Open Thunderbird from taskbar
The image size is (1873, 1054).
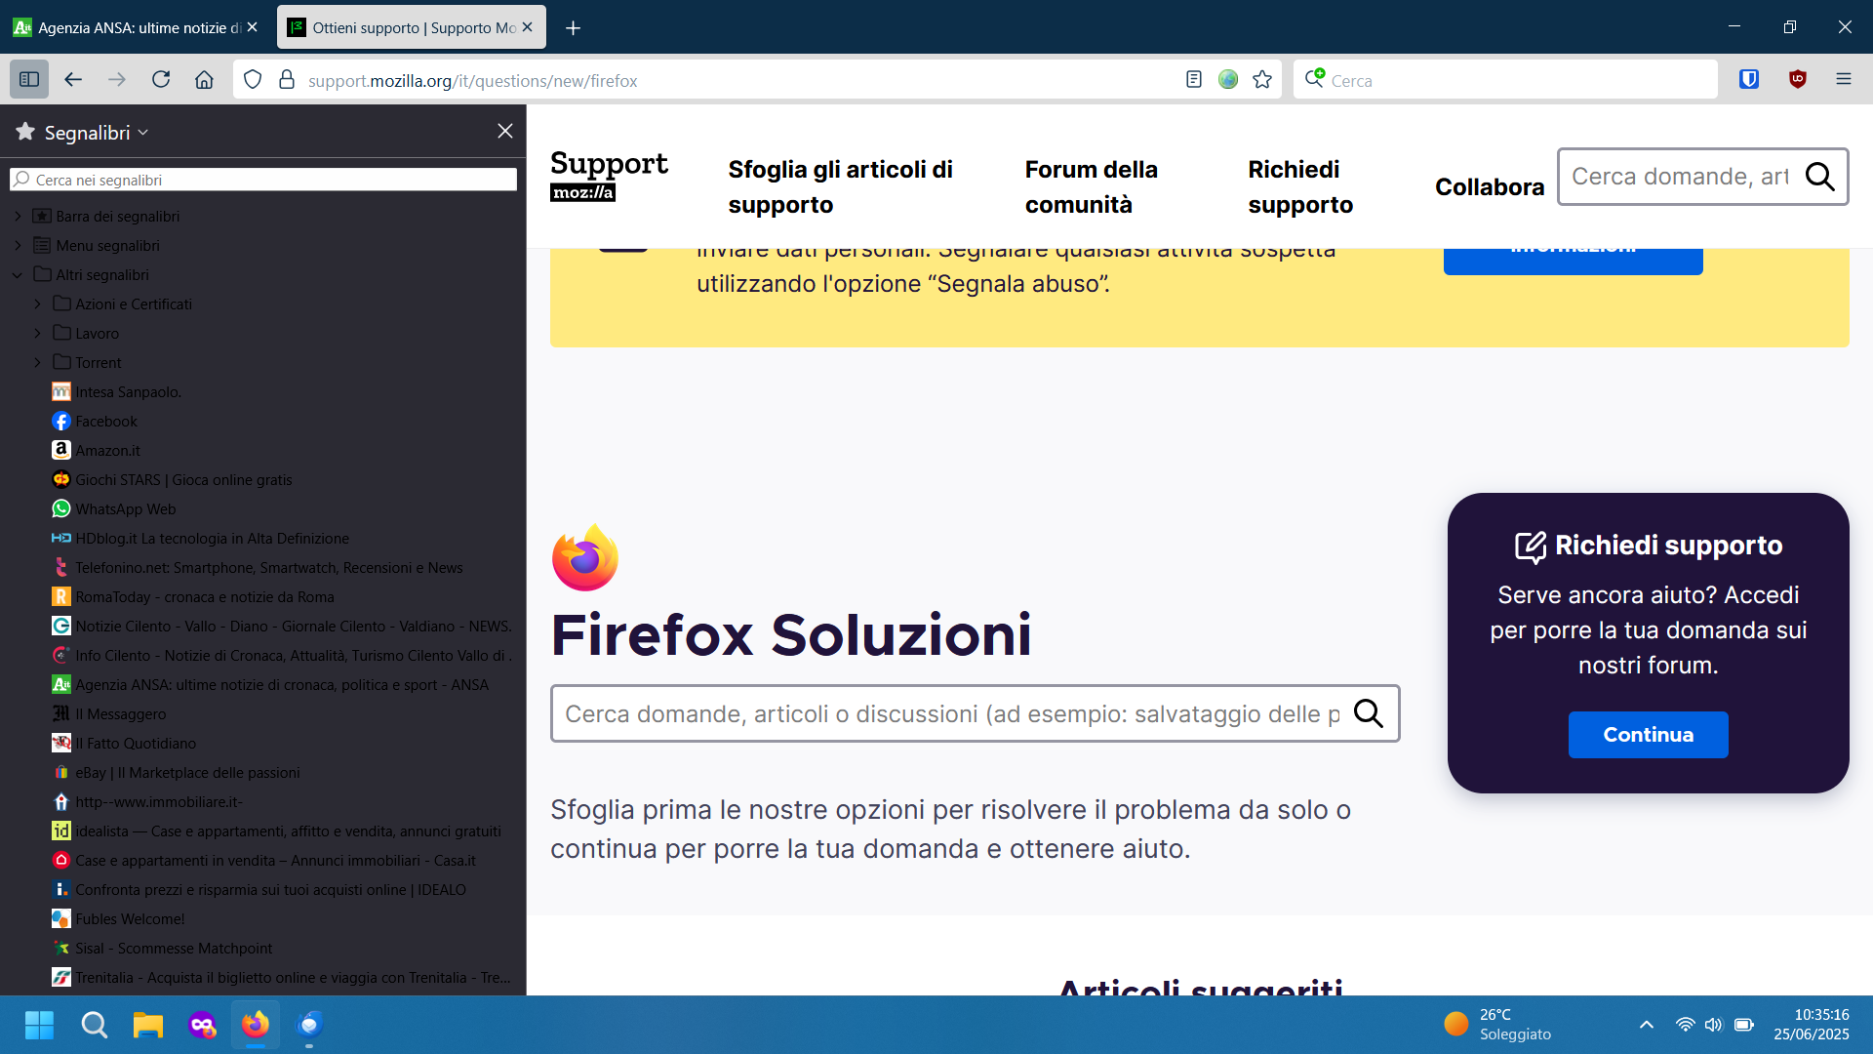click(x=309, y=1025)
